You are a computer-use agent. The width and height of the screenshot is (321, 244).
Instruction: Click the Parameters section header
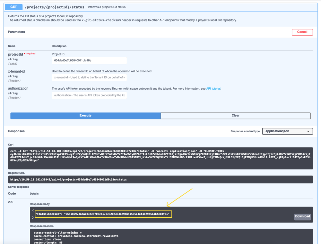coord(16,32)
